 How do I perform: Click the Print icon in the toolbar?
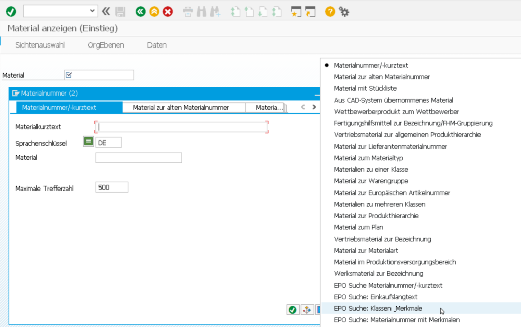188,12
